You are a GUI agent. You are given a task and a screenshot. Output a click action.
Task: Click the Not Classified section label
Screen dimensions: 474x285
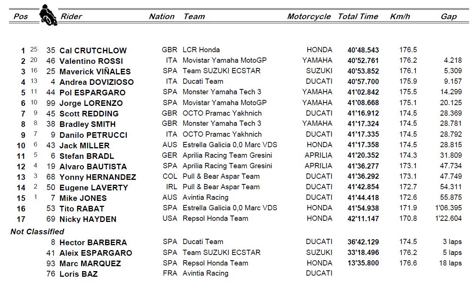click(37, 232)
